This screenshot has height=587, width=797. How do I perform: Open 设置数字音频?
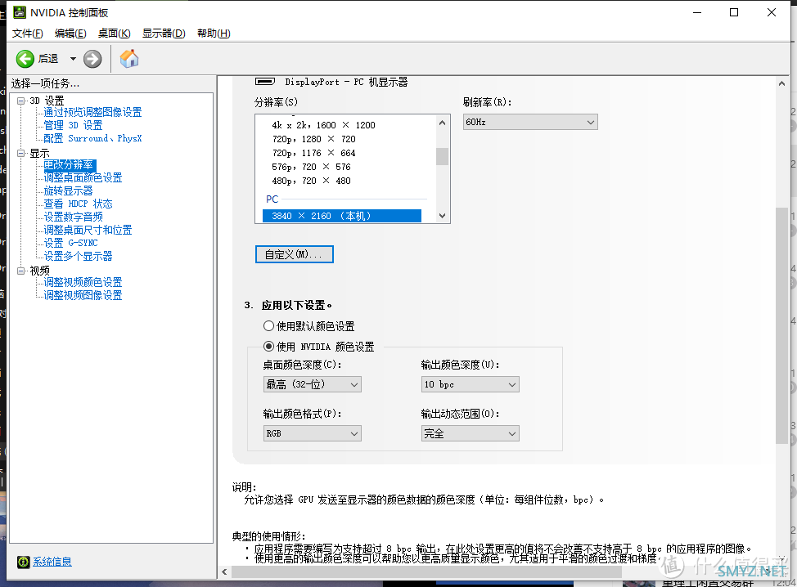pyautogui.click(x=73, y=217)
